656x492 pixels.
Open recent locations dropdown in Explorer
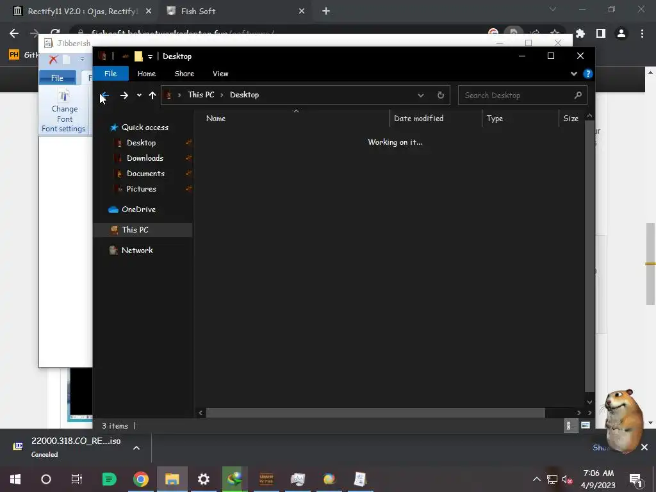point(139,95)
